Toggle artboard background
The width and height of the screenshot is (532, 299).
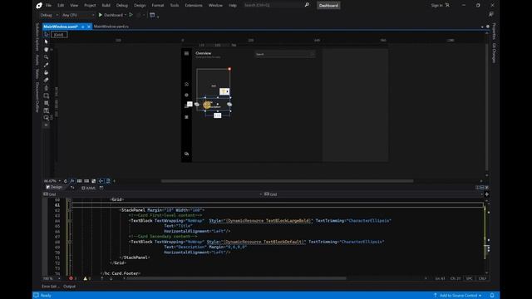pyautogui.click(x=94, y=181)
